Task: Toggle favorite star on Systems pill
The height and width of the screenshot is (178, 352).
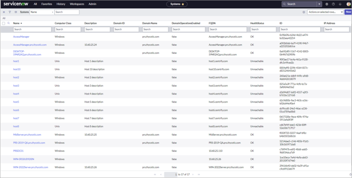Action: point(183,4)
